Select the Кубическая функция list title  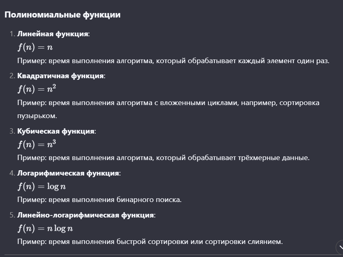[x=56, y=131]
